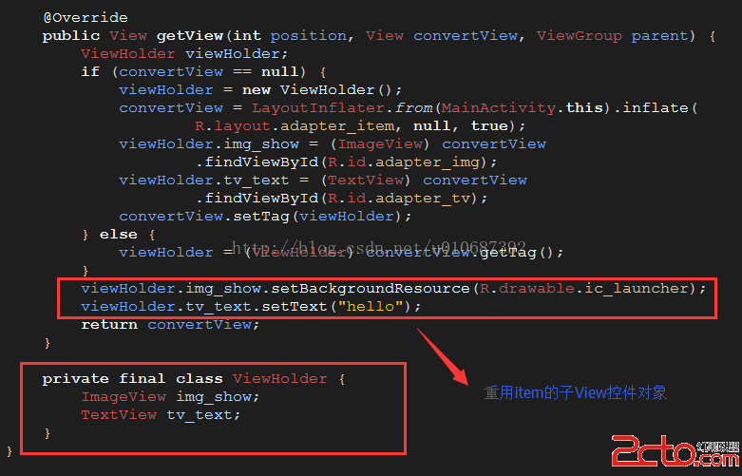
Task: Click the (ImageView) cast expression
Action: coord(380,144)
